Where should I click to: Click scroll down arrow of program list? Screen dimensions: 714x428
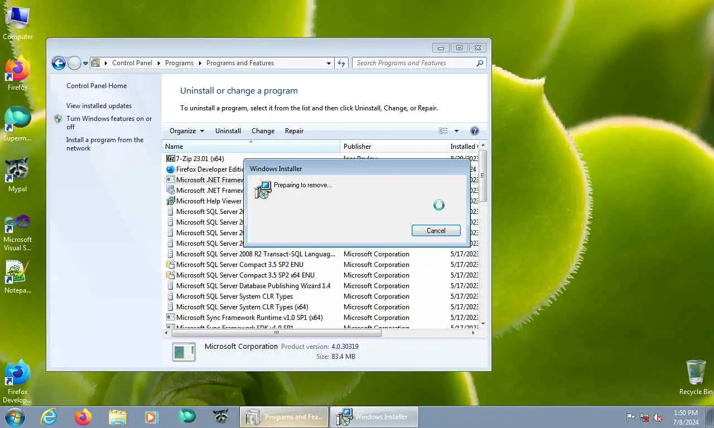[x=483, y=324]
